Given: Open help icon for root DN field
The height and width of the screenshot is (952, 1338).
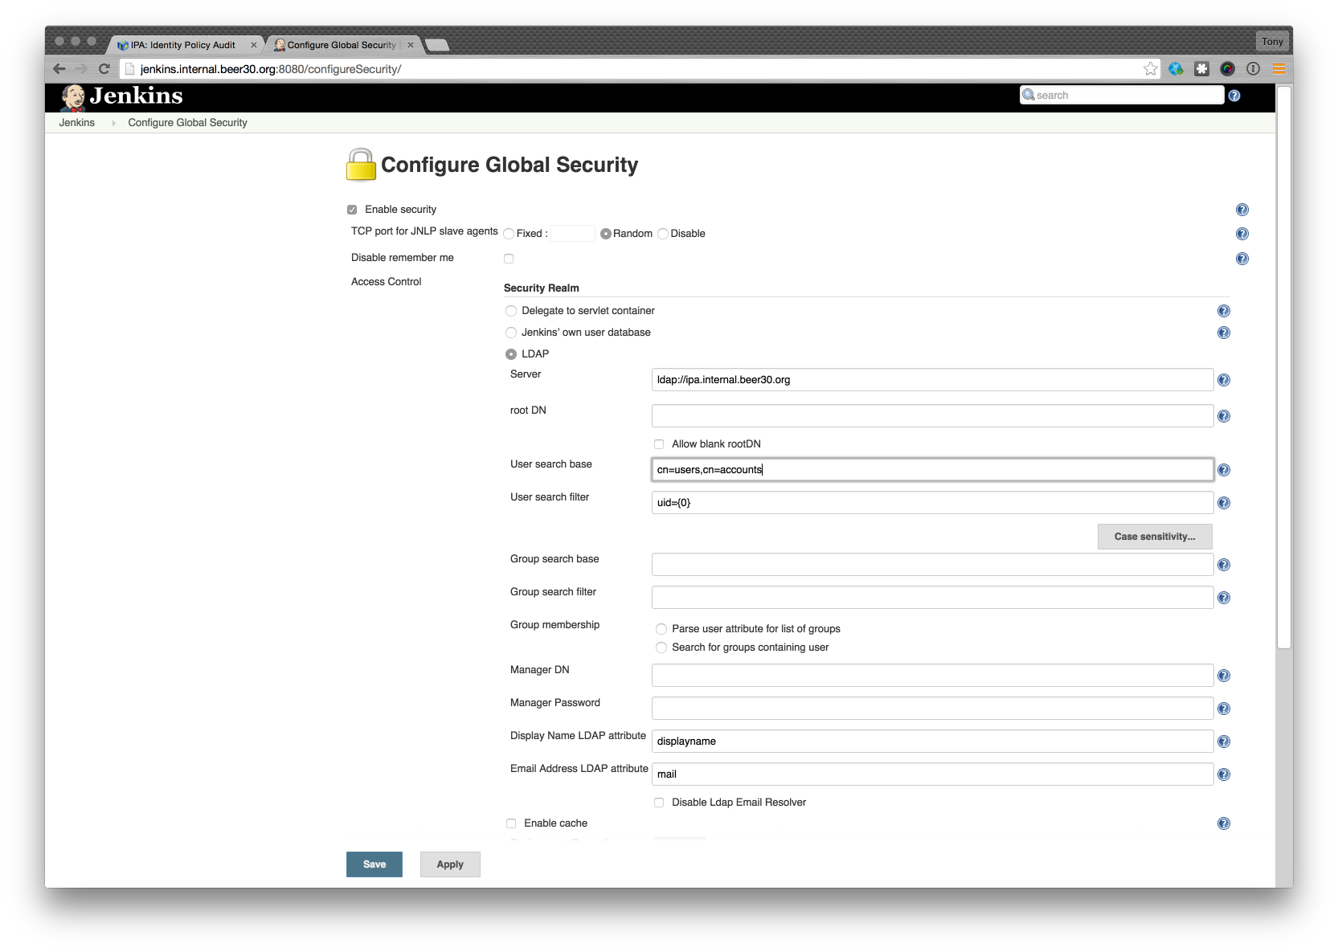Looking at the screenshot, I should pyautogui.click(x=1223, y=416).
